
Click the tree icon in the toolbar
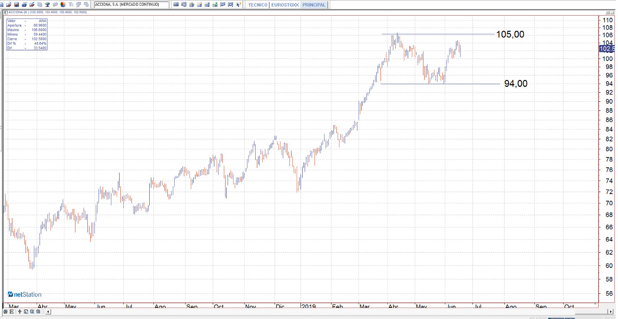point(47,5)
